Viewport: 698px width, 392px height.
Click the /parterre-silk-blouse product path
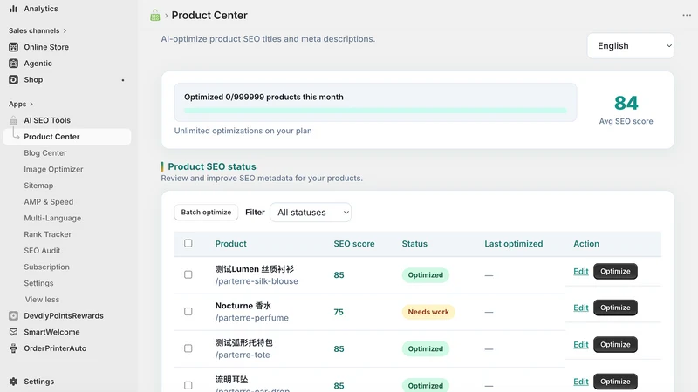click(257, 281)
